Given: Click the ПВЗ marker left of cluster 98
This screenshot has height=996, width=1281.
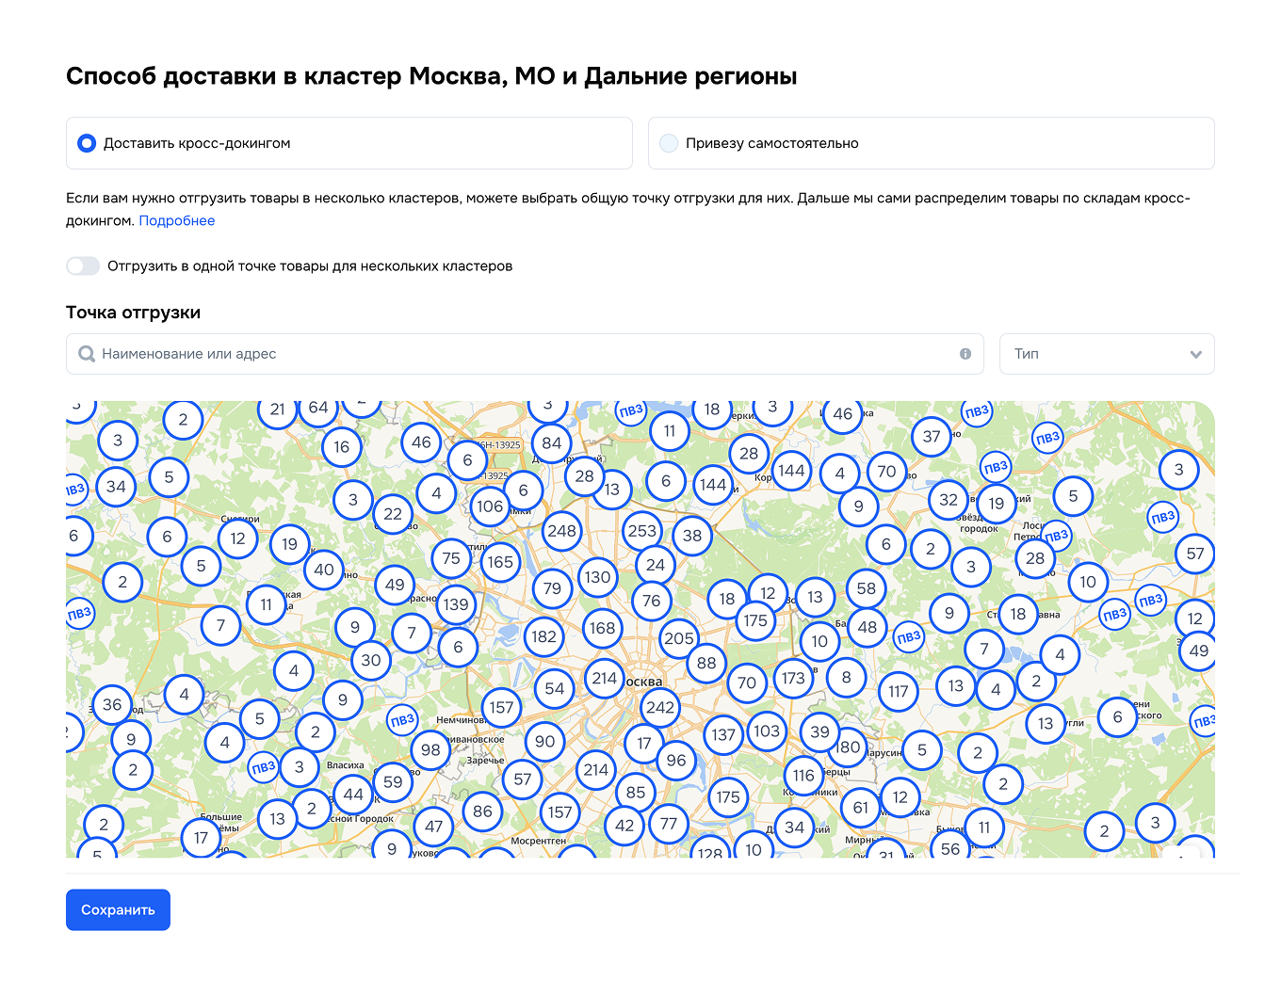Looking at the screenshot, I should [402, 720].
